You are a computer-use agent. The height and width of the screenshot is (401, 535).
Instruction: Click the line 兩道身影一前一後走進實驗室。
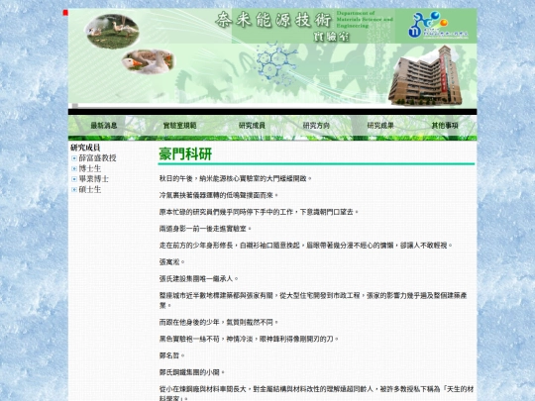point(205,229)
